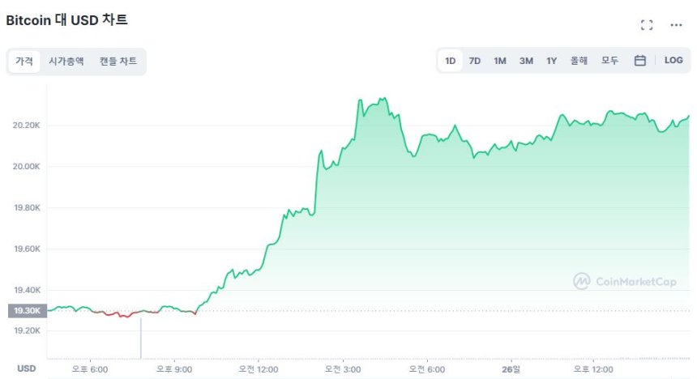The width and height of the screenshot is (697, 379).
Task: Open the three-dot more options menu
Action: 676,25
